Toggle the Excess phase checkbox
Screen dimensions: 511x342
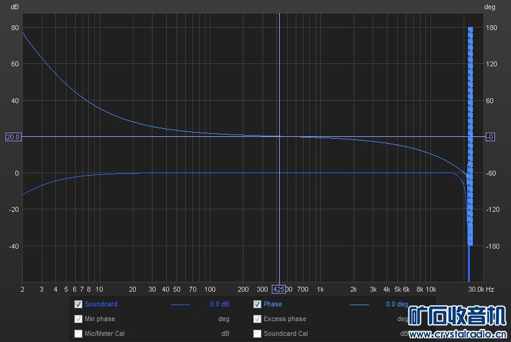click(x=257, y=319)
